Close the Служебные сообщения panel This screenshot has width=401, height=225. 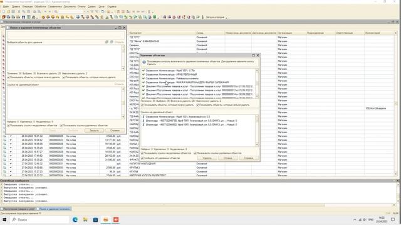pos(398,181)
